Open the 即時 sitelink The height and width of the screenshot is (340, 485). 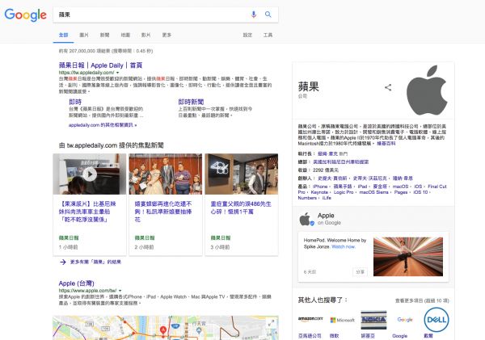pos(75,102)
